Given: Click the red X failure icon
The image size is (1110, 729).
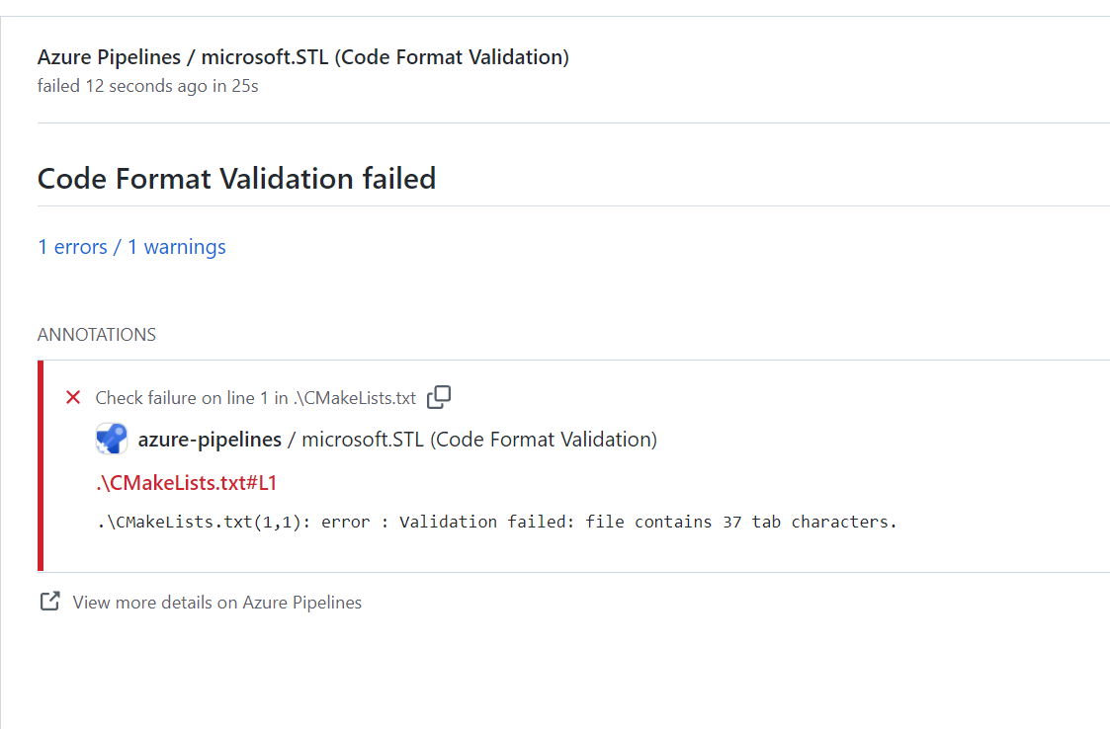Looking at the screenshot, I should click(72, 398).
